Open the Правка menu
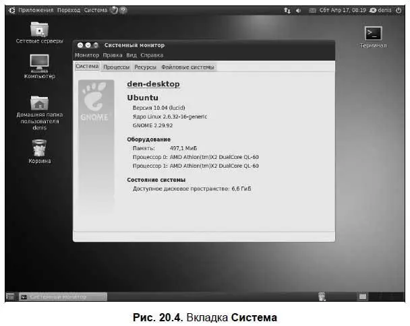The height and width of the screenshot is (326, 410). (113, 55)
